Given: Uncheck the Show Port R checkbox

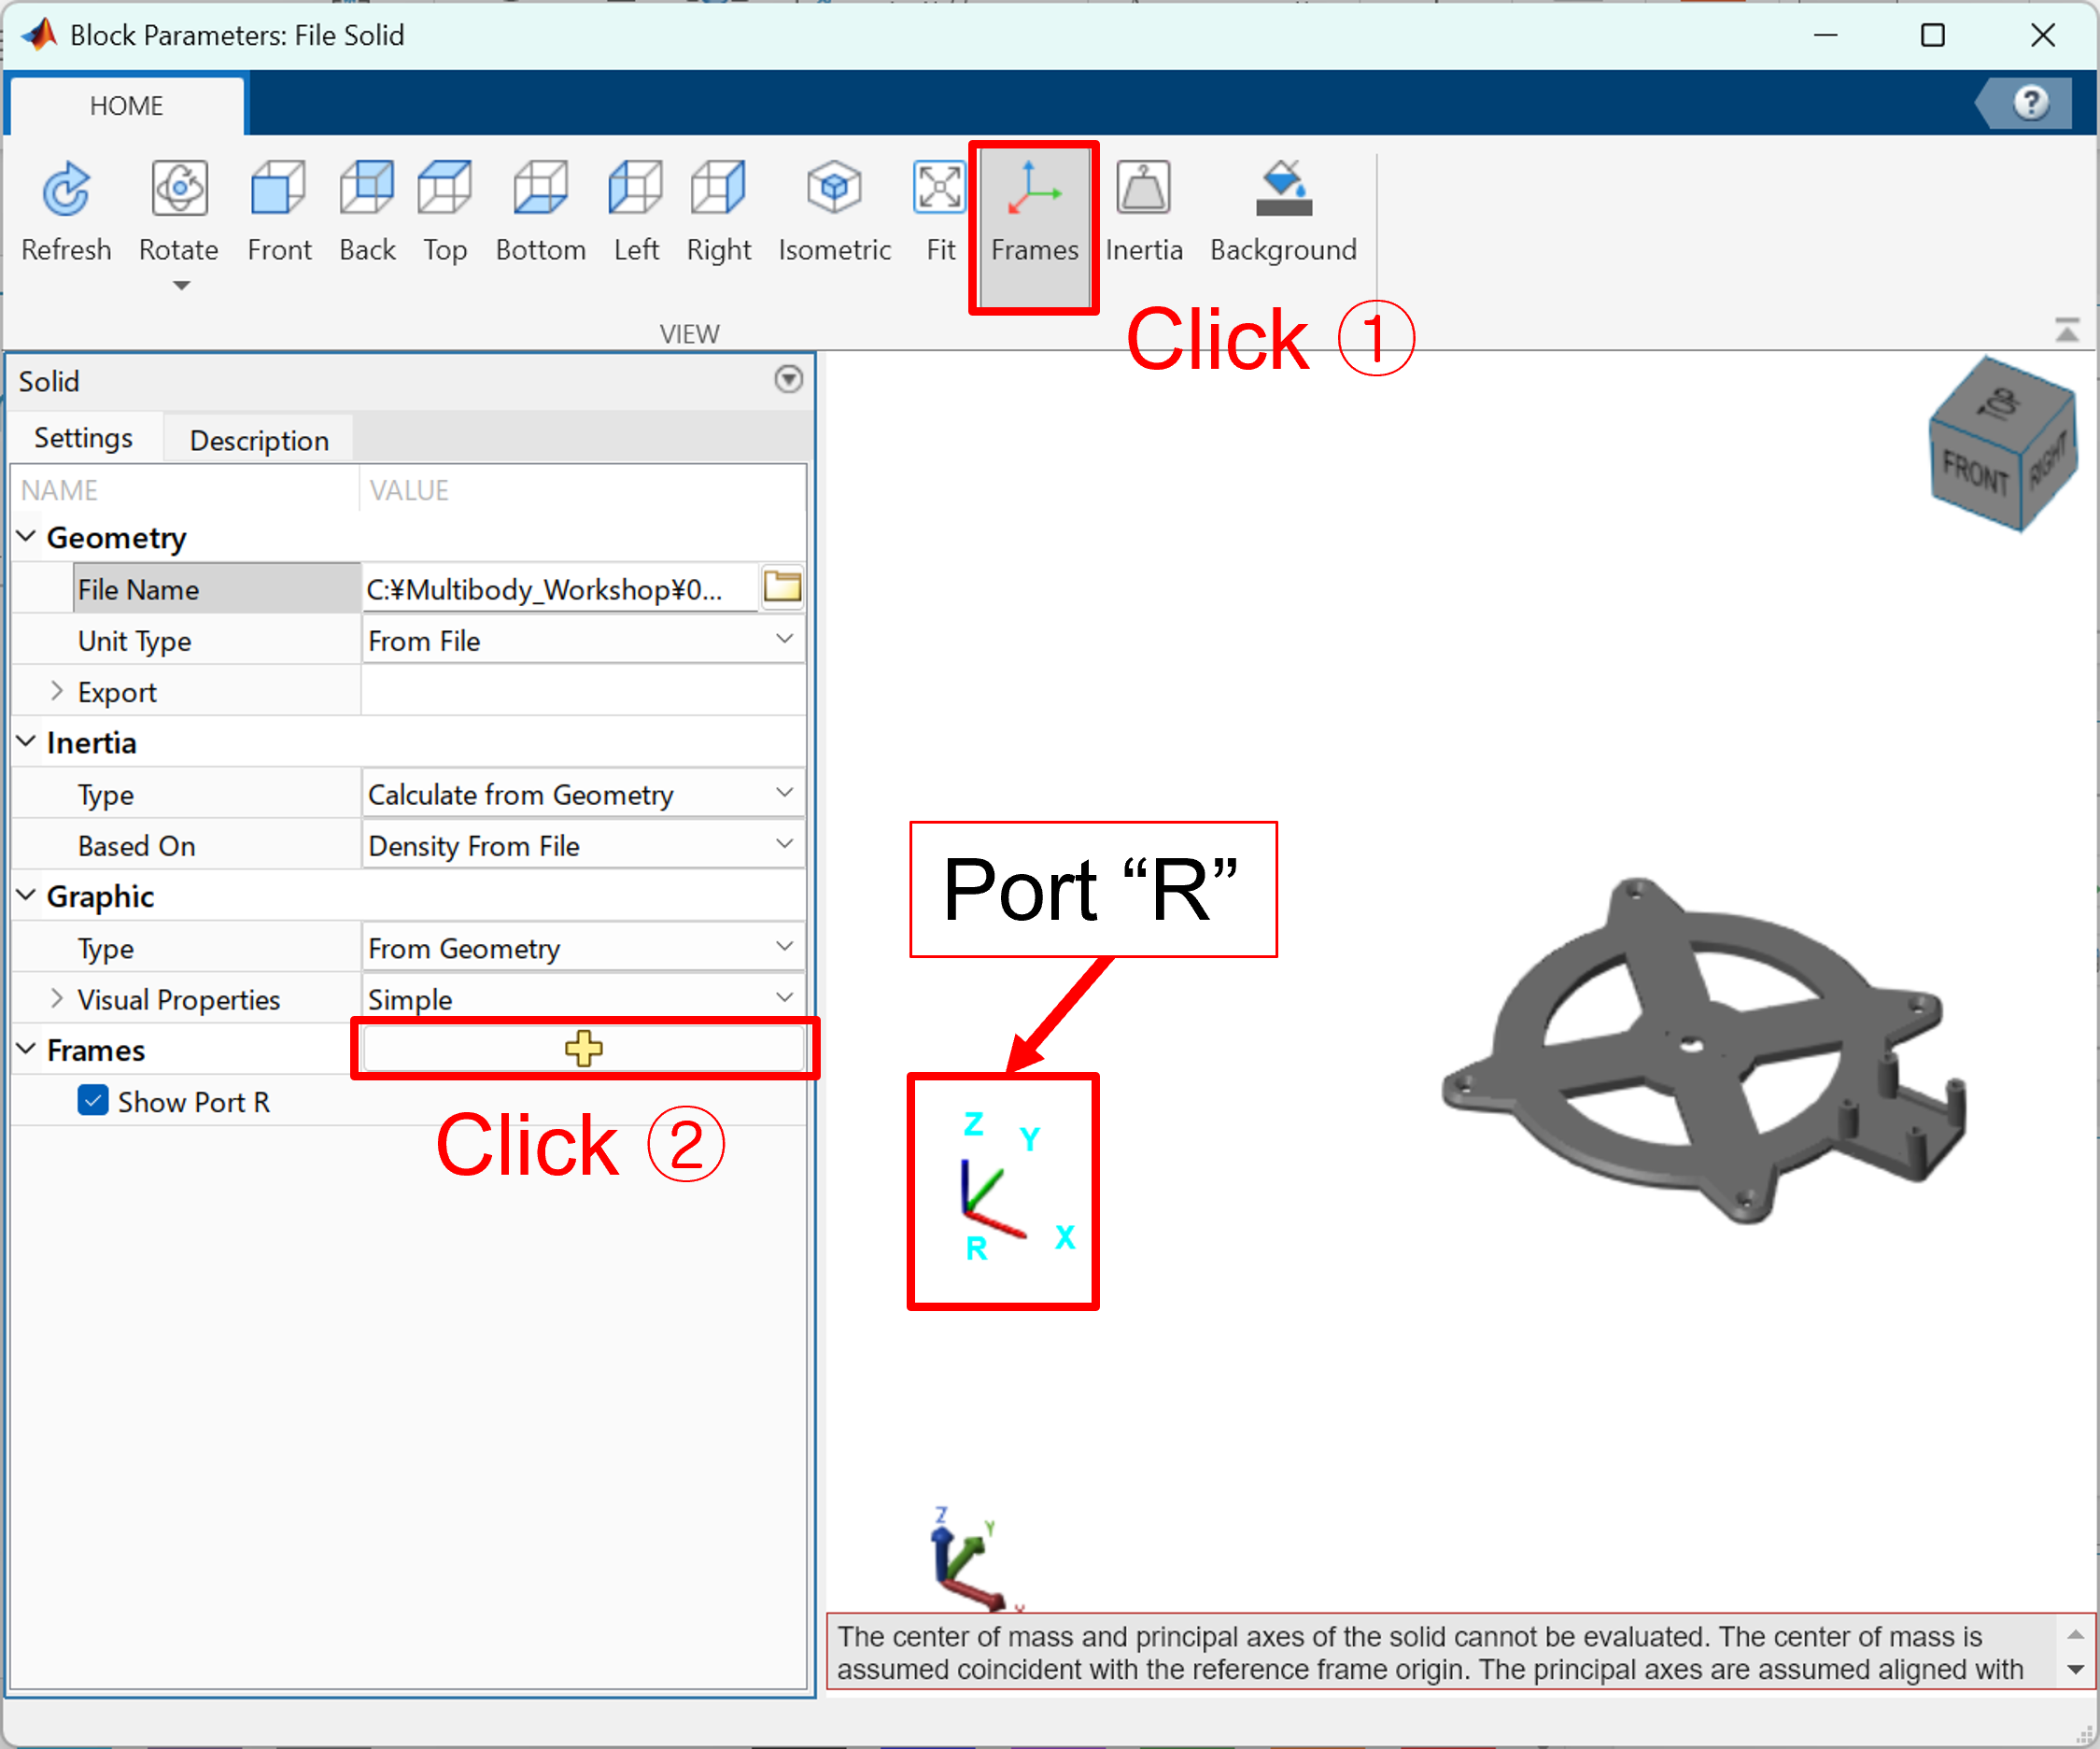Looking at the screenshot, I should pyautogui.click(x=94, y=1101).
